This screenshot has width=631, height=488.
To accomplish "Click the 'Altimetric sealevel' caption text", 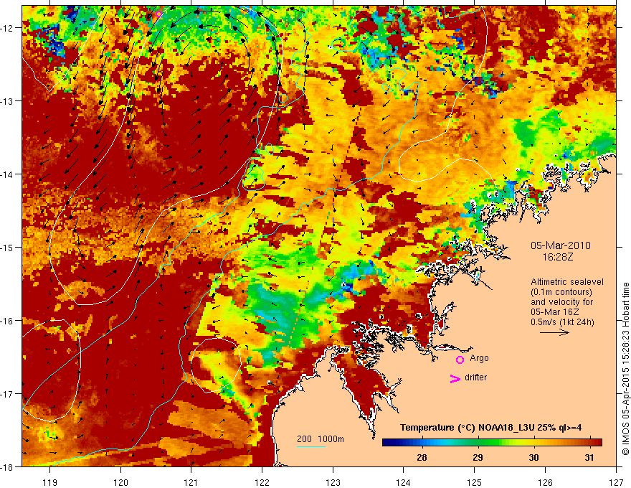I will coord(567,282).
